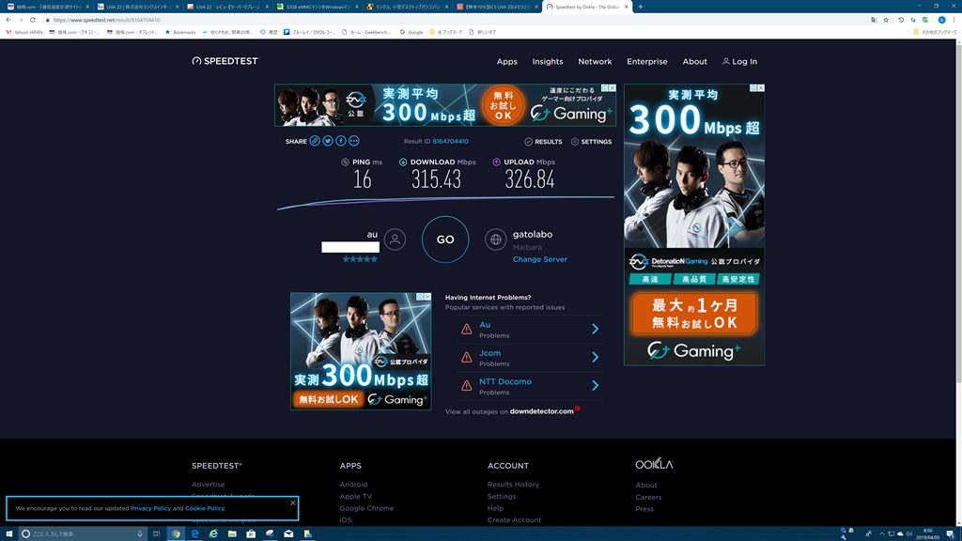This screenshot has height=541, width=962.
Task: Open downdetector.com link
Action: [x=541, y=411]
